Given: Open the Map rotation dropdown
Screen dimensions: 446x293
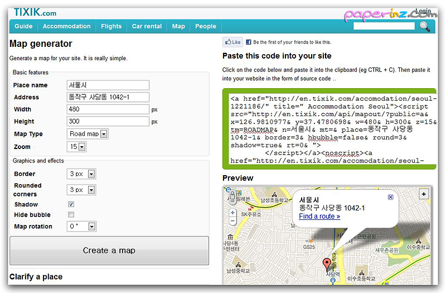Looking at the screenshot, I should click(81, 227).
